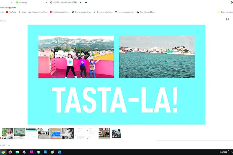This screenshot has width=233, height=155.
Task: Open the YouTube bookmark
Action: (x=11, y=12)
